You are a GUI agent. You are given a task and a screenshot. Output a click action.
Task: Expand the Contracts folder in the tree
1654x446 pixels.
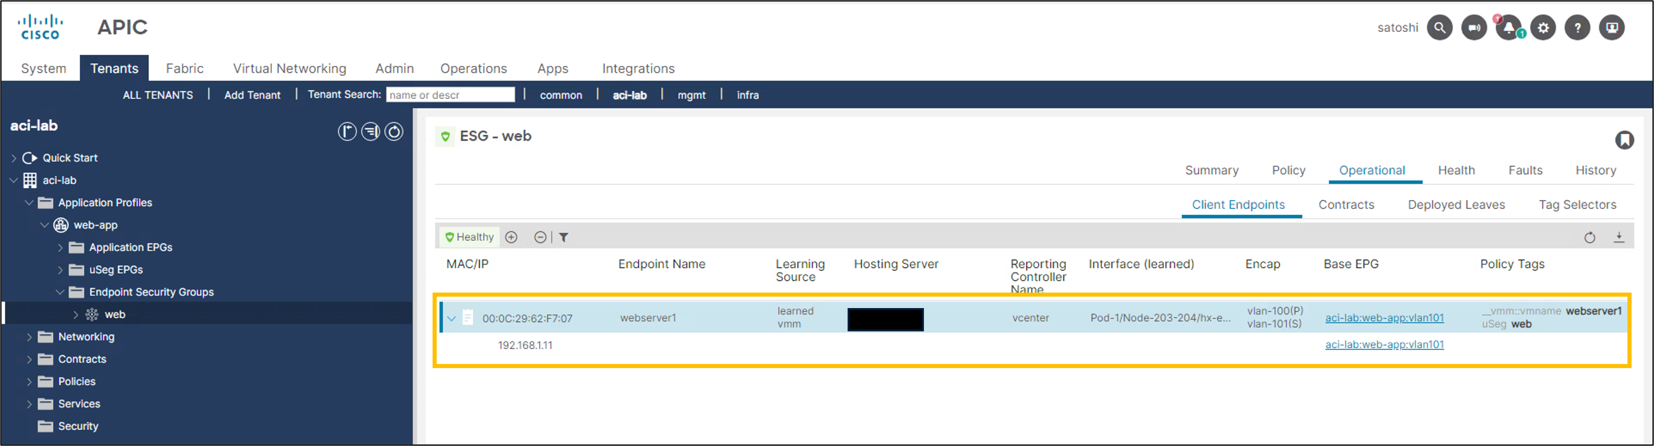pyautogui.click(x=29, y=359)
